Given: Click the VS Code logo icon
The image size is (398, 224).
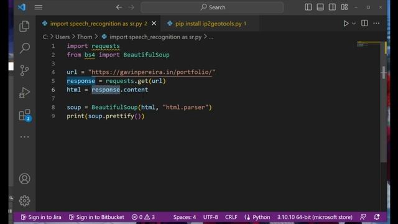Looking at the screenshot, I should 22,7.
